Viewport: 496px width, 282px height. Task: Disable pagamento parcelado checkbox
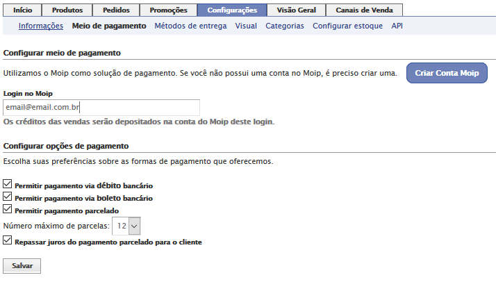(8, 209)
